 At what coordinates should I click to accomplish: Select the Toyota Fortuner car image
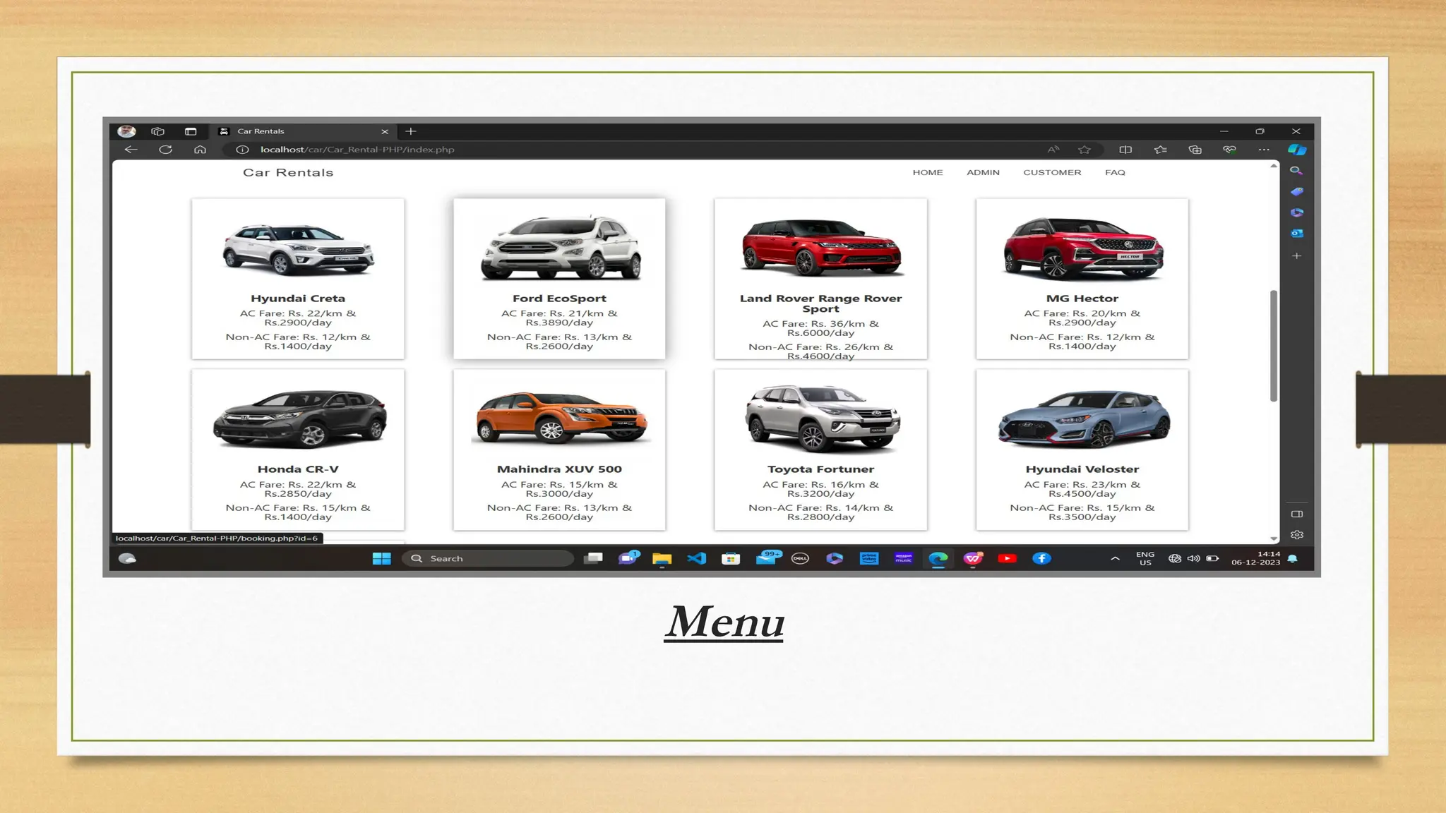[x=822, y=418]
